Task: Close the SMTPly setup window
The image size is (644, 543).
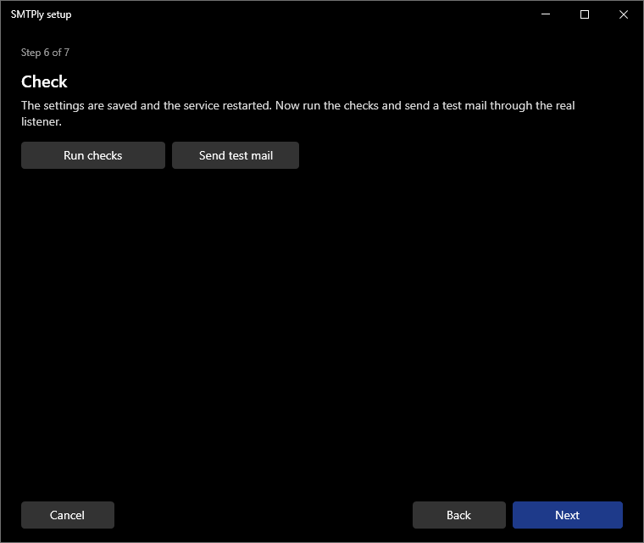Action: pos(624,14)
